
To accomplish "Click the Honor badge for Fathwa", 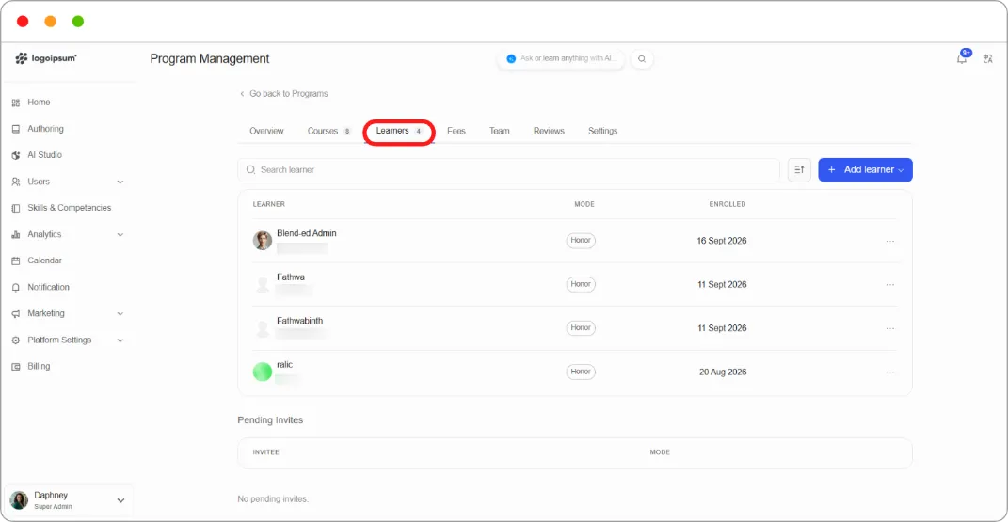I will 581,284.
